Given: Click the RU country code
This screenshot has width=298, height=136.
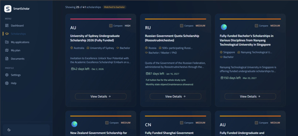Looking at the screenshot, I should pos(148,28).
